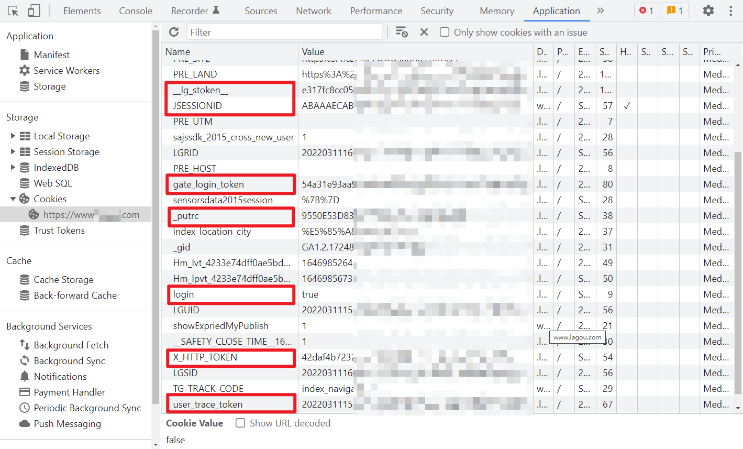The height and width of the screenshot is (449, 743).
Task: Select the _gid cookie row
Action: [448, 247]
